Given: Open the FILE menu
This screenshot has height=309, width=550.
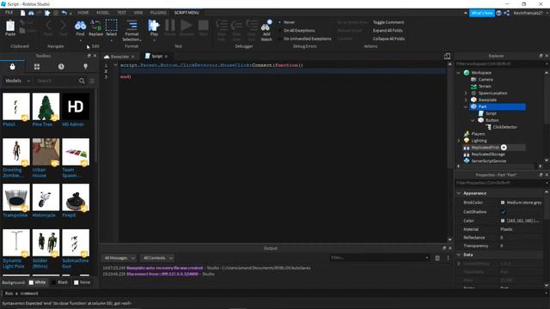Looking at the screenshot, I should point(9,12).
